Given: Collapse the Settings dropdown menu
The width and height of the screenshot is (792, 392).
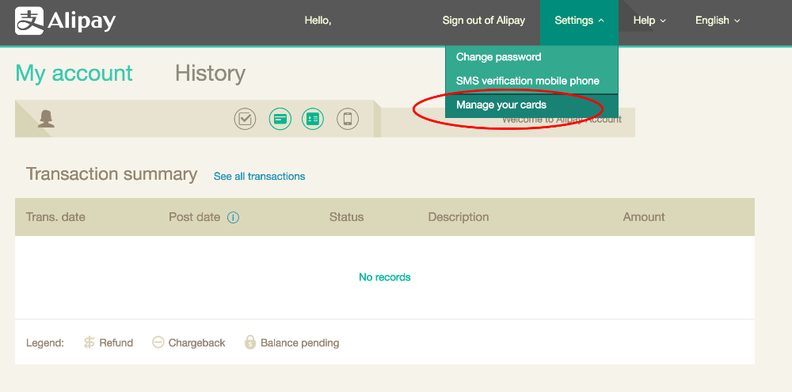Looking at the screenshot, I should tap(579, 21).
